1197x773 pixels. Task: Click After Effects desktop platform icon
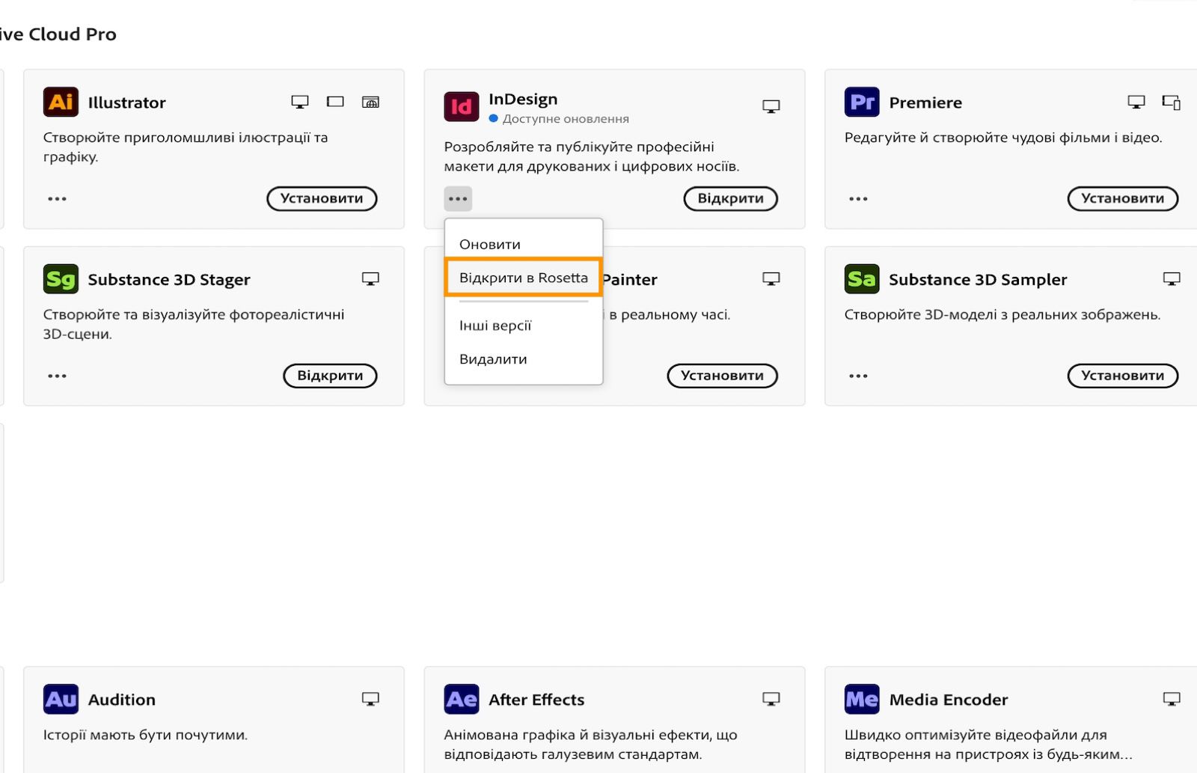(x=771, y=699)
